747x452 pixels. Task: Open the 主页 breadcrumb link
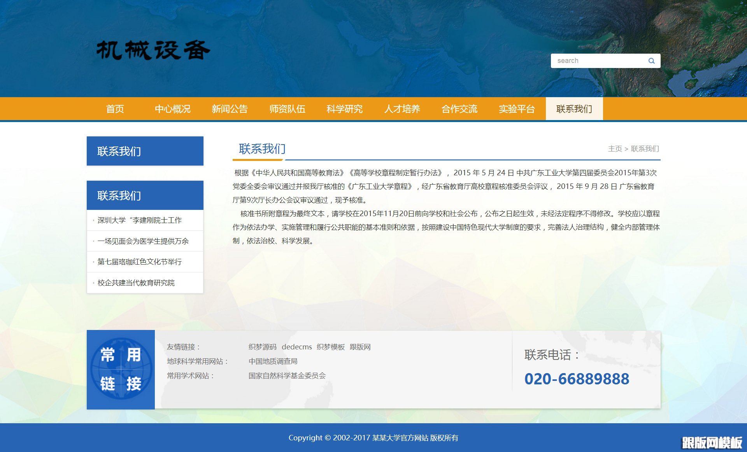pyautogui.click(x=615, y=149)
